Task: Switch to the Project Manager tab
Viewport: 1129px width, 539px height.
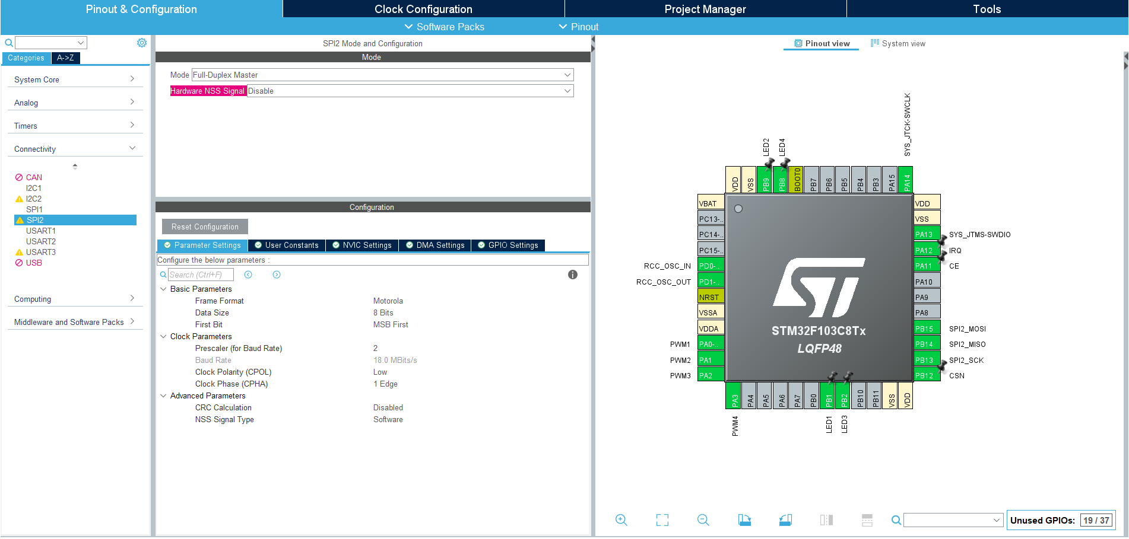Action: pyautogui.click(x=705, y=9)
